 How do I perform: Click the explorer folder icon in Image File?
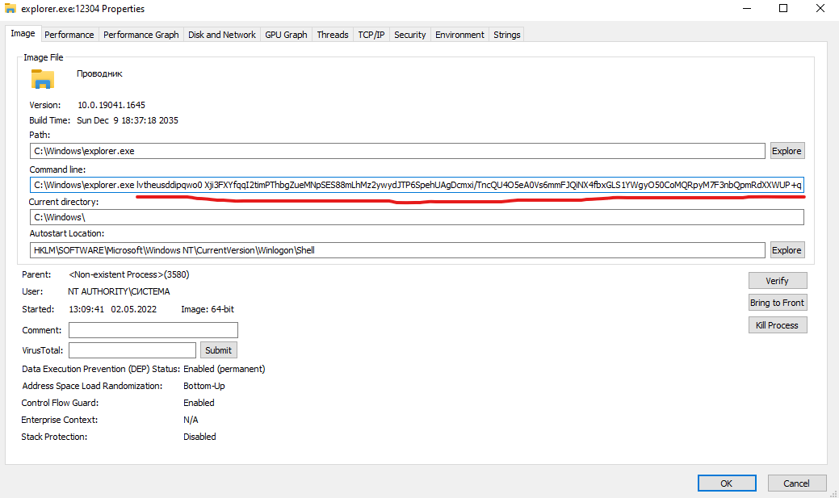coord(43,79)
